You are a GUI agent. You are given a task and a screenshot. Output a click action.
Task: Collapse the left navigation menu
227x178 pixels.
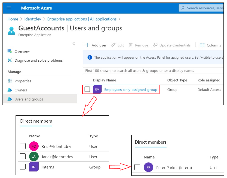(x=74, y=43)
